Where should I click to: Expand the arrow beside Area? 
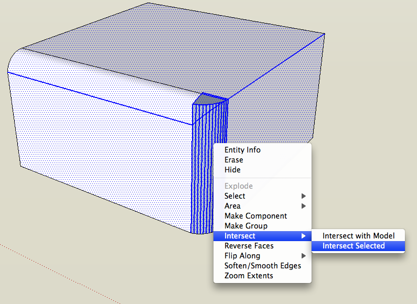pos(304,206)
